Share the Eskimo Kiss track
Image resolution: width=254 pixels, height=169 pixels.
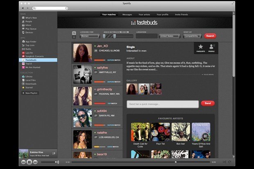pyautogui.click(x=54, y=153)
